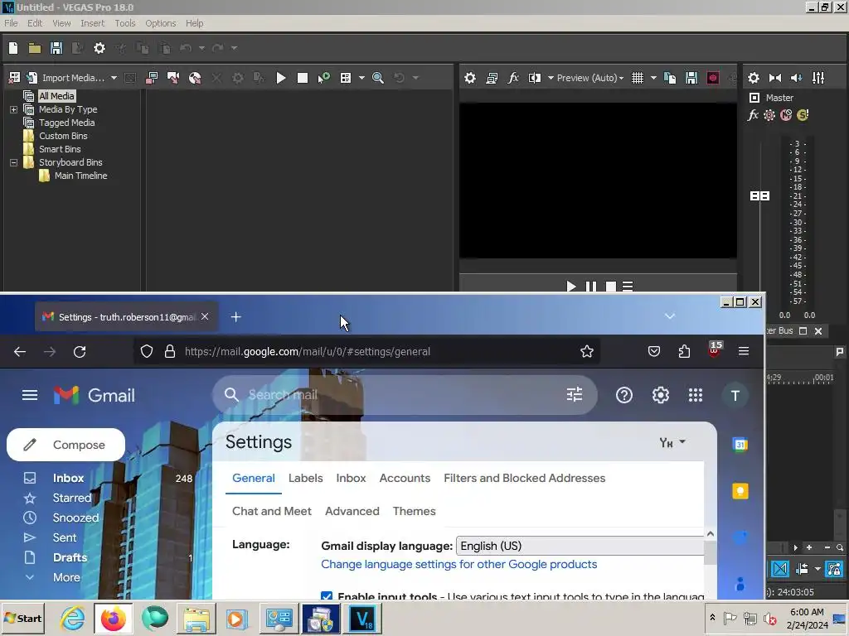Open VEGAS project properties gear icon
Viewport: 849px width, 636px height.
pyautogui.click(x=99, y=48)
